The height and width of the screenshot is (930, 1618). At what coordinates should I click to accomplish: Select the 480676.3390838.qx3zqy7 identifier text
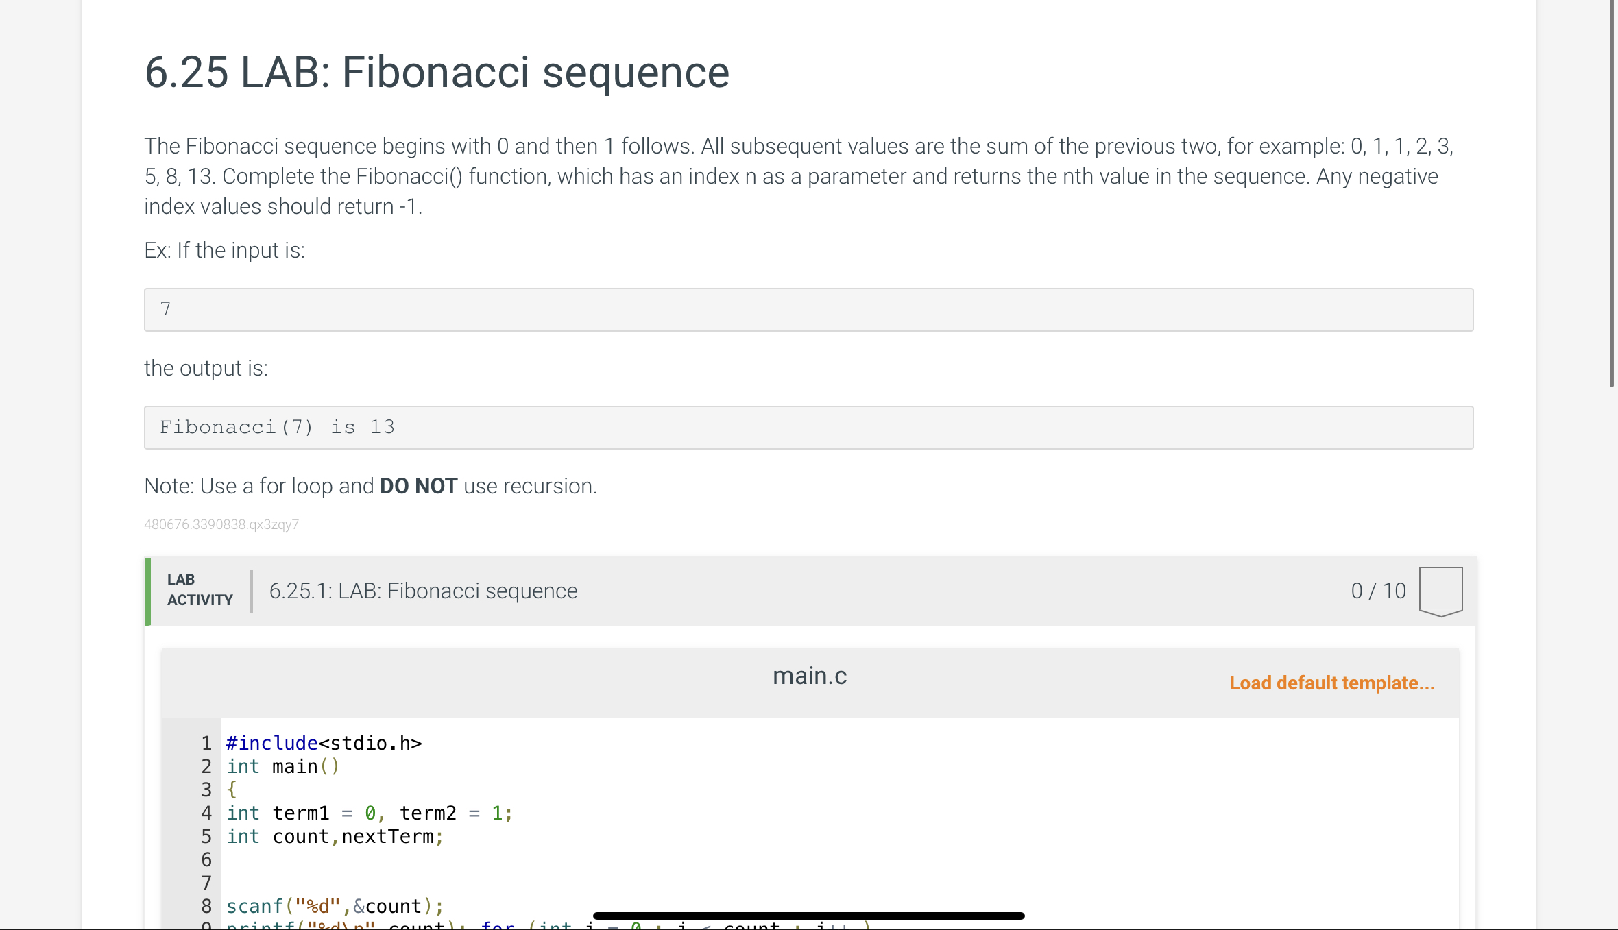tap(221, 524)
